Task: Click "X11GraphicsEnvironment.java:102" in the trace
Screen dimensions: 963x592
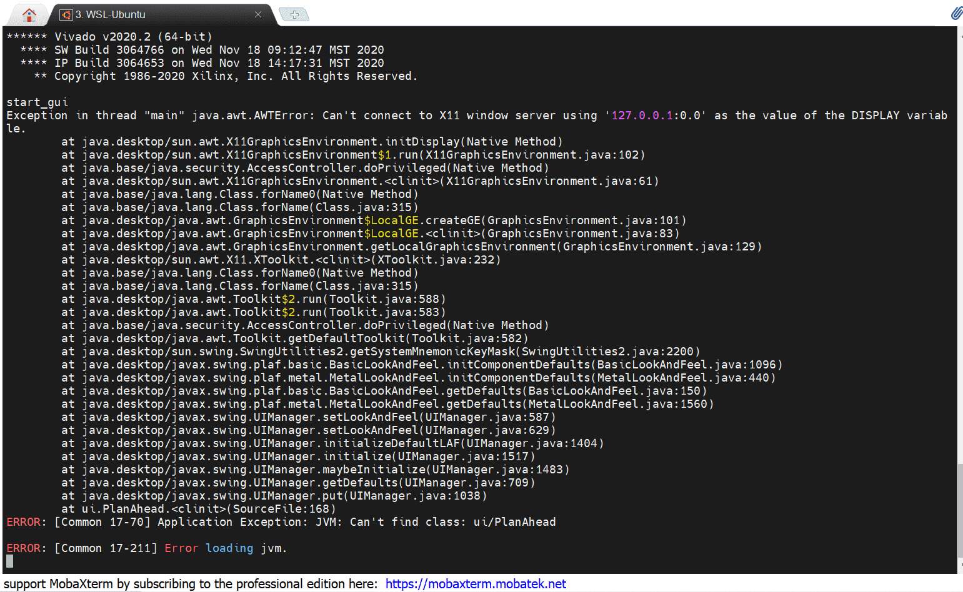Action: pyautogui.click(x=532, y=155)
